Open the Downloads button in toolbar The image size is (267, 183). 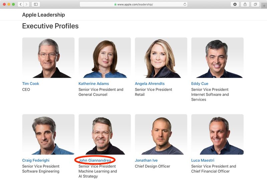pos(235,4)
